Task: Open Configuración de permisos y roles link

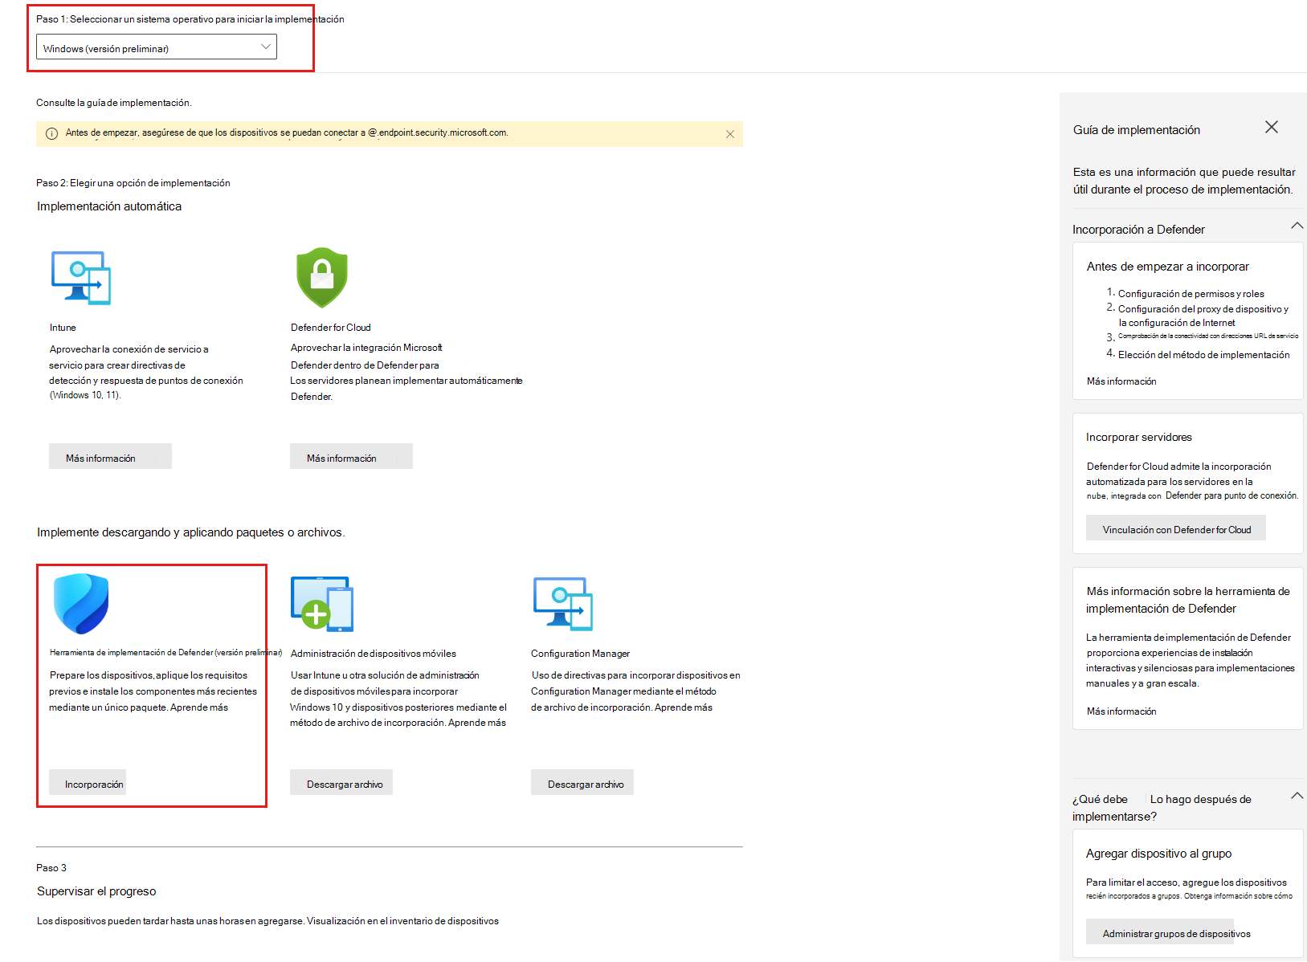Action: pyautogui.click(x=1191, y=294)
